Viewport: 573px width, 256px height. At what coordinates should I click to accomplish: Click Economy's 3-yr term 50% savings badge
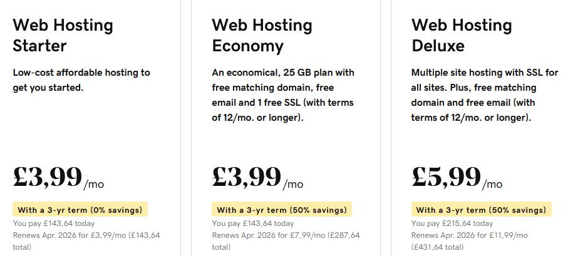click(282, 210)
